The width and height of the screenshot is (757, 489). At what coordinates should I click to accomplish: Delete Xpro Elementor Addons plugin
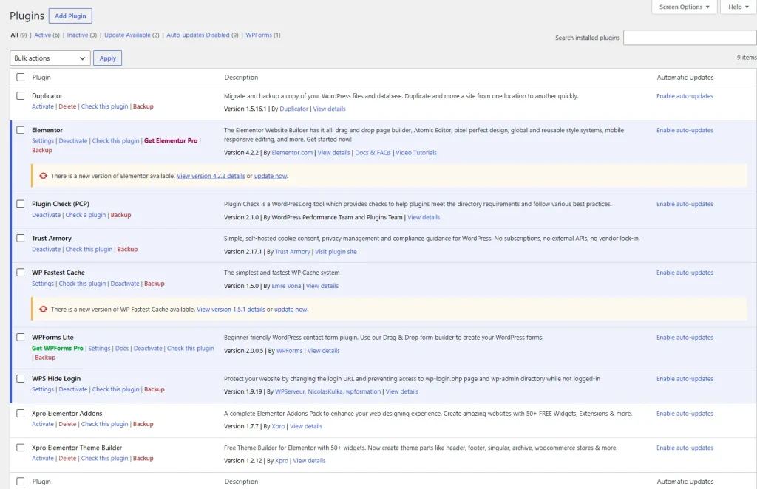(x=67, y=424)
